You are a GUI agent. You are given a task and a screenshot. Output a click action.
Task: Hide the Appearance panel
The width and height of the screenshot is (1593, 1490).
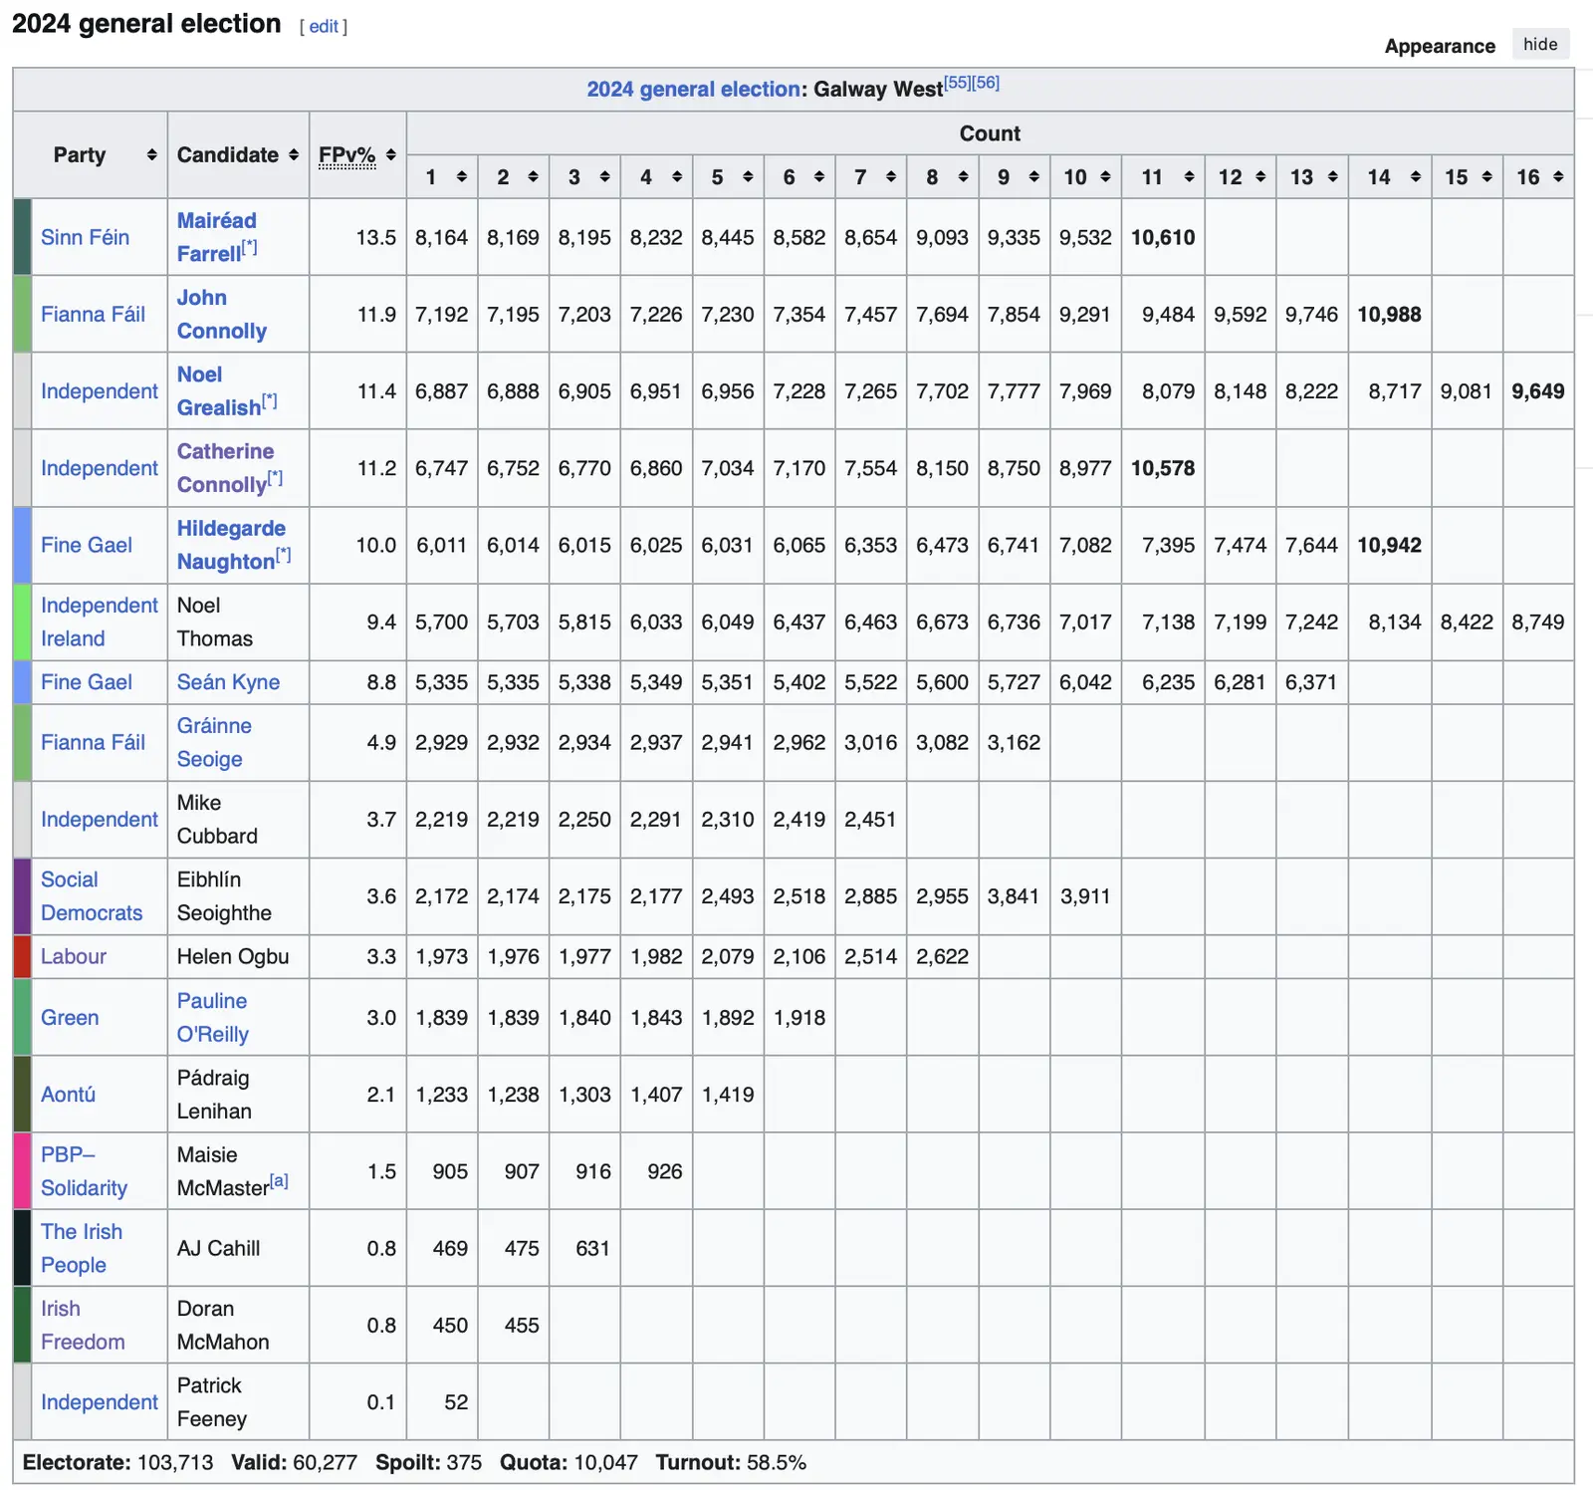coord(1539,44)
